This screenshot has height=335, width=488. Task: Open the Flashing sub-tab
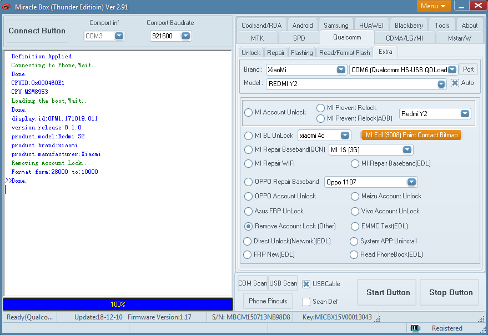coord(302,53)
